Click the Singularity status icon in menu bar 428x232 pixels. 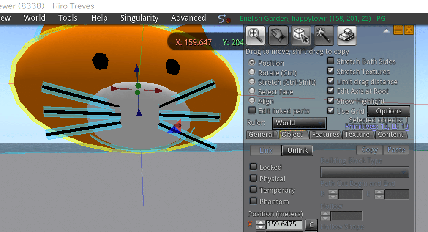pos(224,19)
